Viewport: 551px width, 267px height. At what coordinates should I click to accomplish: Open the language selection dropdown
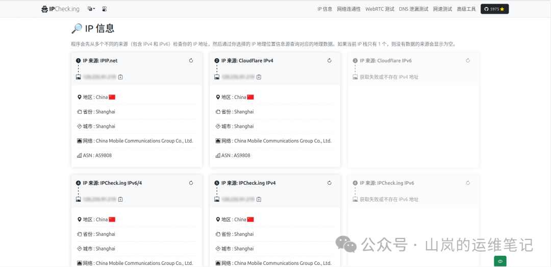91,9
